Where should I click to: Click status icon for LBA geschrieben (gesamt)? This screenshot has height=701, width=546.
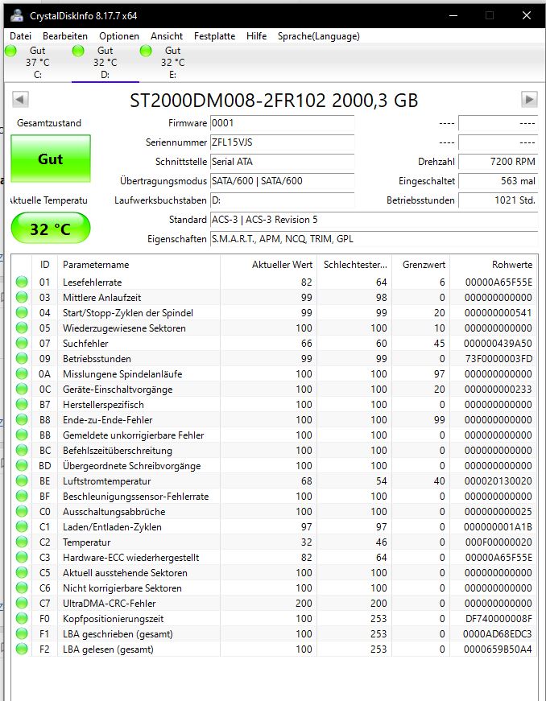[22, 634]
